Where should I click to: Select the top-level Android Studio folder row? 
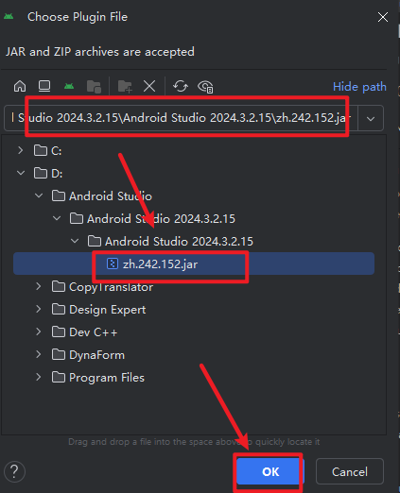[194, 195]
